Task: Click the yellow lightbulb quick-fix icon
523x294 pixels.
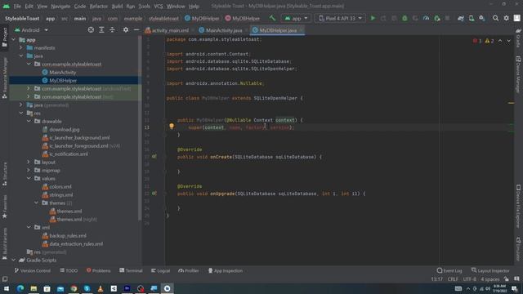Action: (x=172, y=126)
